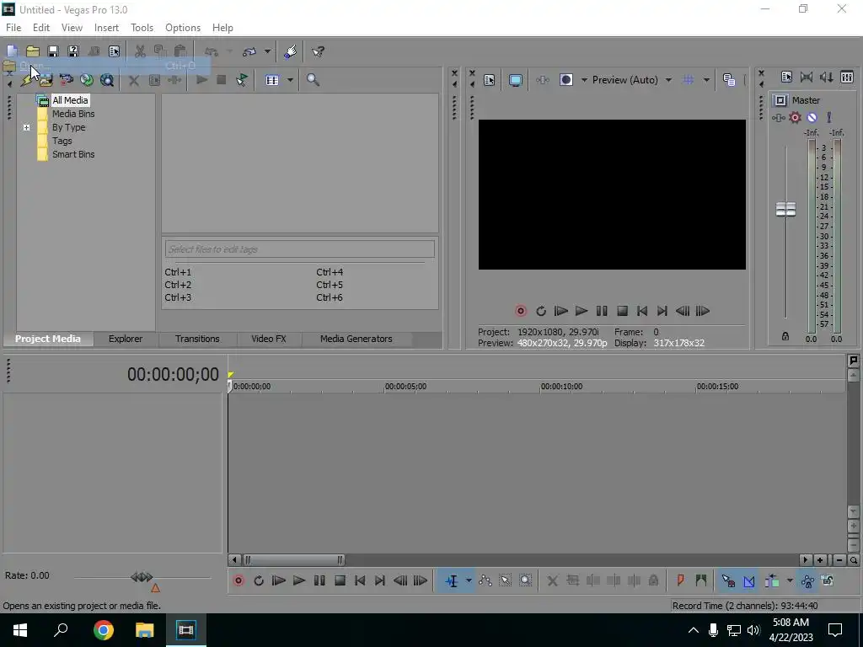The height and width of the screenshot is (647, 863).
Task: Click Master bus automation settings gear icon
Action: click(796, 118)
